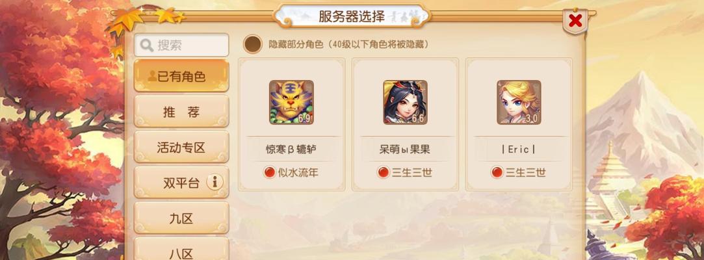Click the 搜索 search input field
The height and width of the screenshot is (260, 704).
(x=181, y=45)
